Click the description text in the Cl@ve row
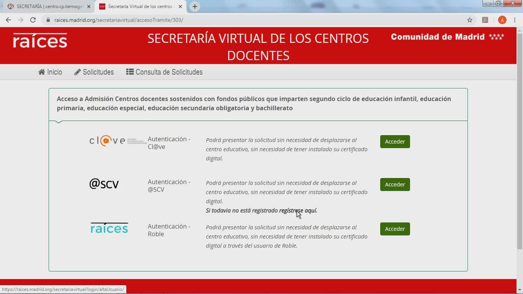 [286, 149]
